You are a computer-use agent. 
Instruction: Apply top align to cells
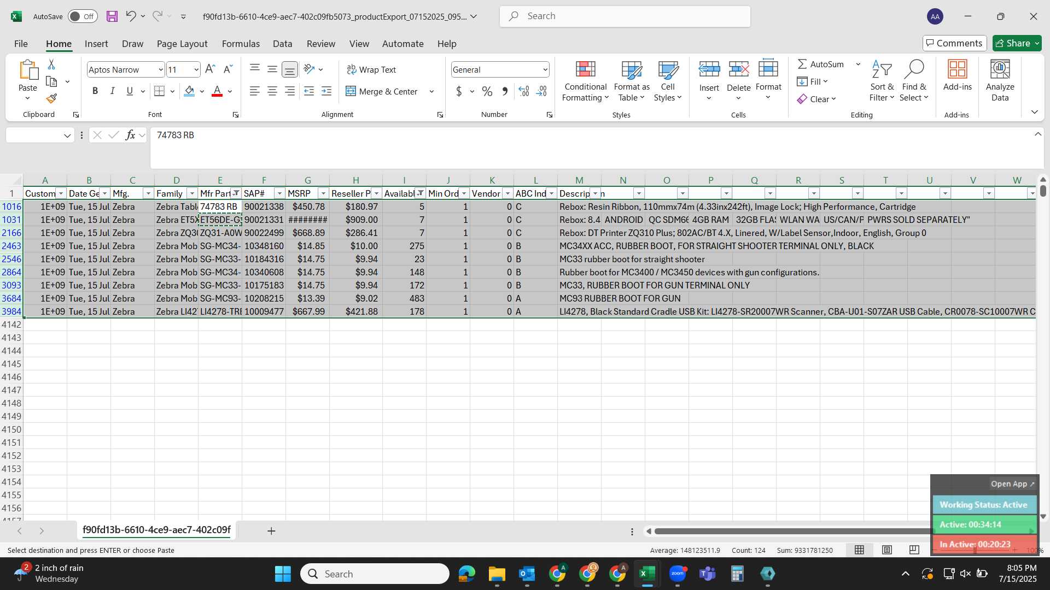(255, 68)
